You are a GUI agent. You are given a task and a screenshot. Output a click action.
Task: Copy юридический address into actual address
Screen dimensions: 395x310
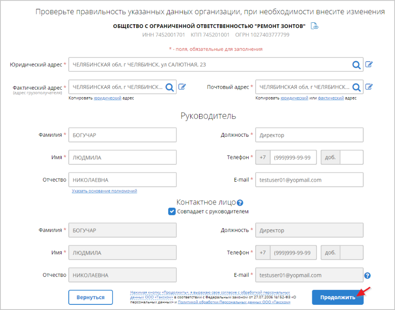(107, 98)
